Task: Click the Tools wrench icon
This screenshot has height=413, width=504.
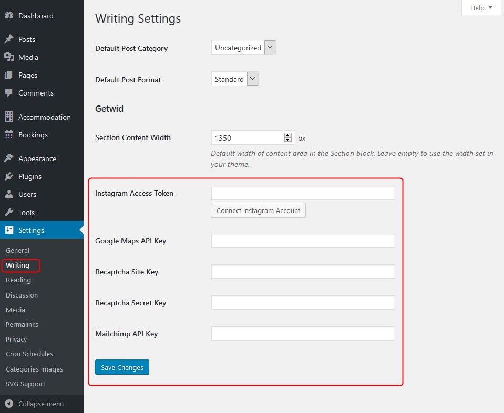Action: (9, 212)
